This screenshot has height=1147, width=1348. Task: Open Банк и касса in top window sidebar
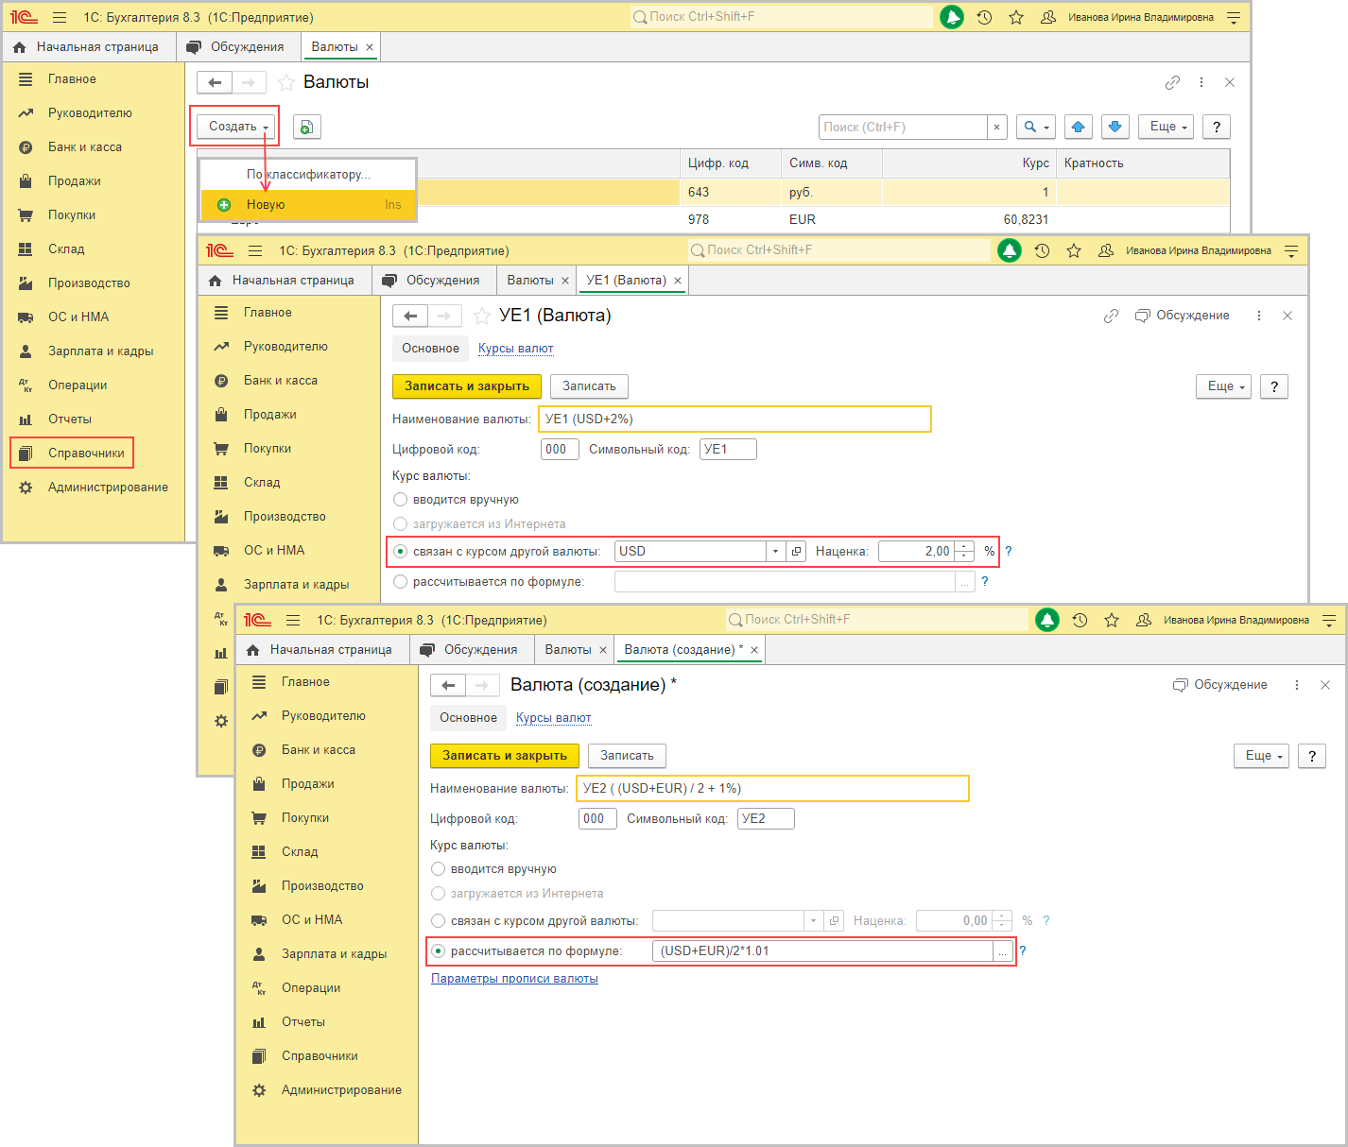click(85, 147)
